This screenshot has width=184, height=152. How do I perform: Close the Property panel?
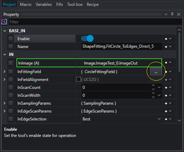click(x=179, y=14)
